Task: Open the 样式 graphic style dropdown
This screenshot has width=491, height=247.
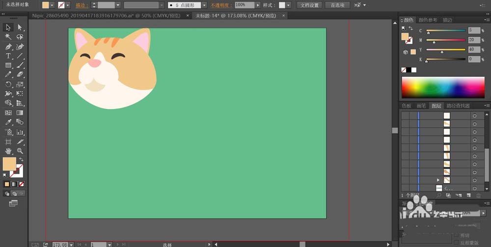Action: [x=288, y=5]
